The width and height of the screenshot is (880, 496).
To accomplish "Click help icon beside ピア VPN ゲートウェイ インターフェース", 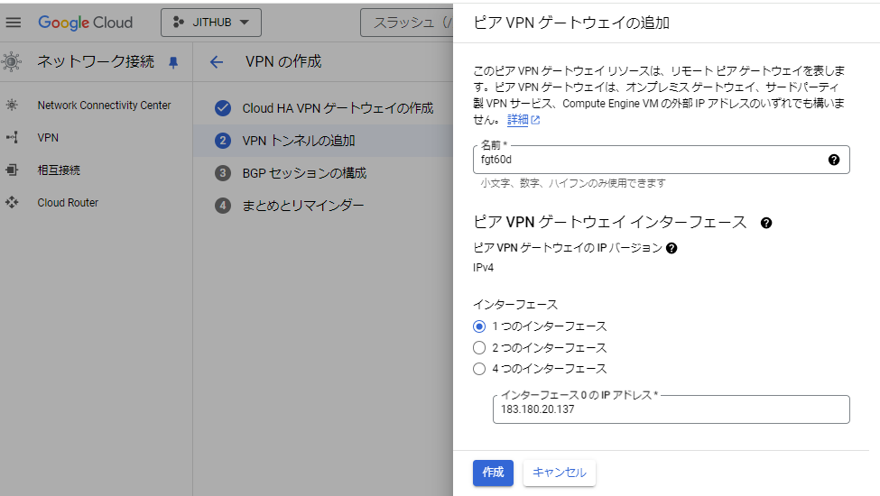I will coord(766,223).
